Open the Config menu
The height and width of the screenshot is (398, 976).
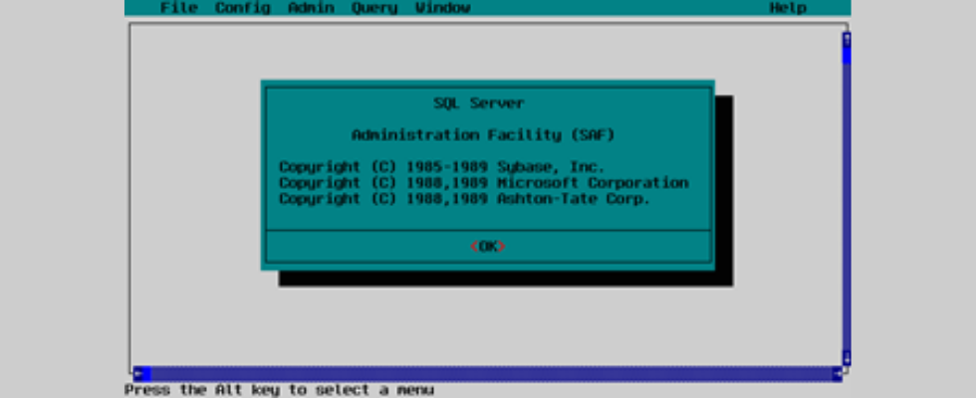pos(243,8)
